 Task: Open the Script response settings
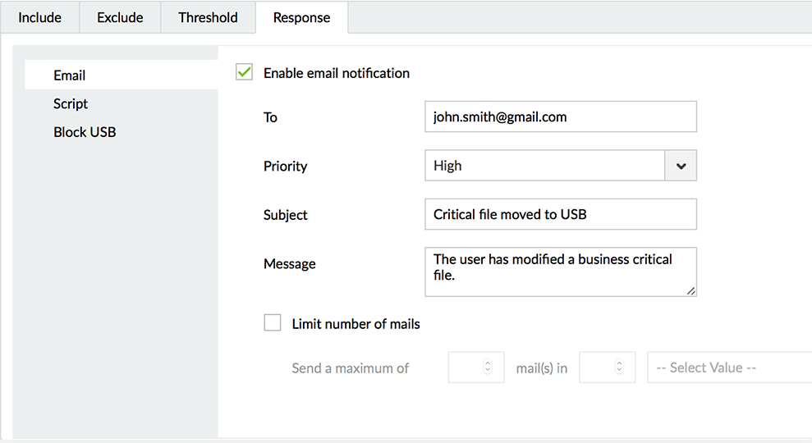(x=71, y=103)
